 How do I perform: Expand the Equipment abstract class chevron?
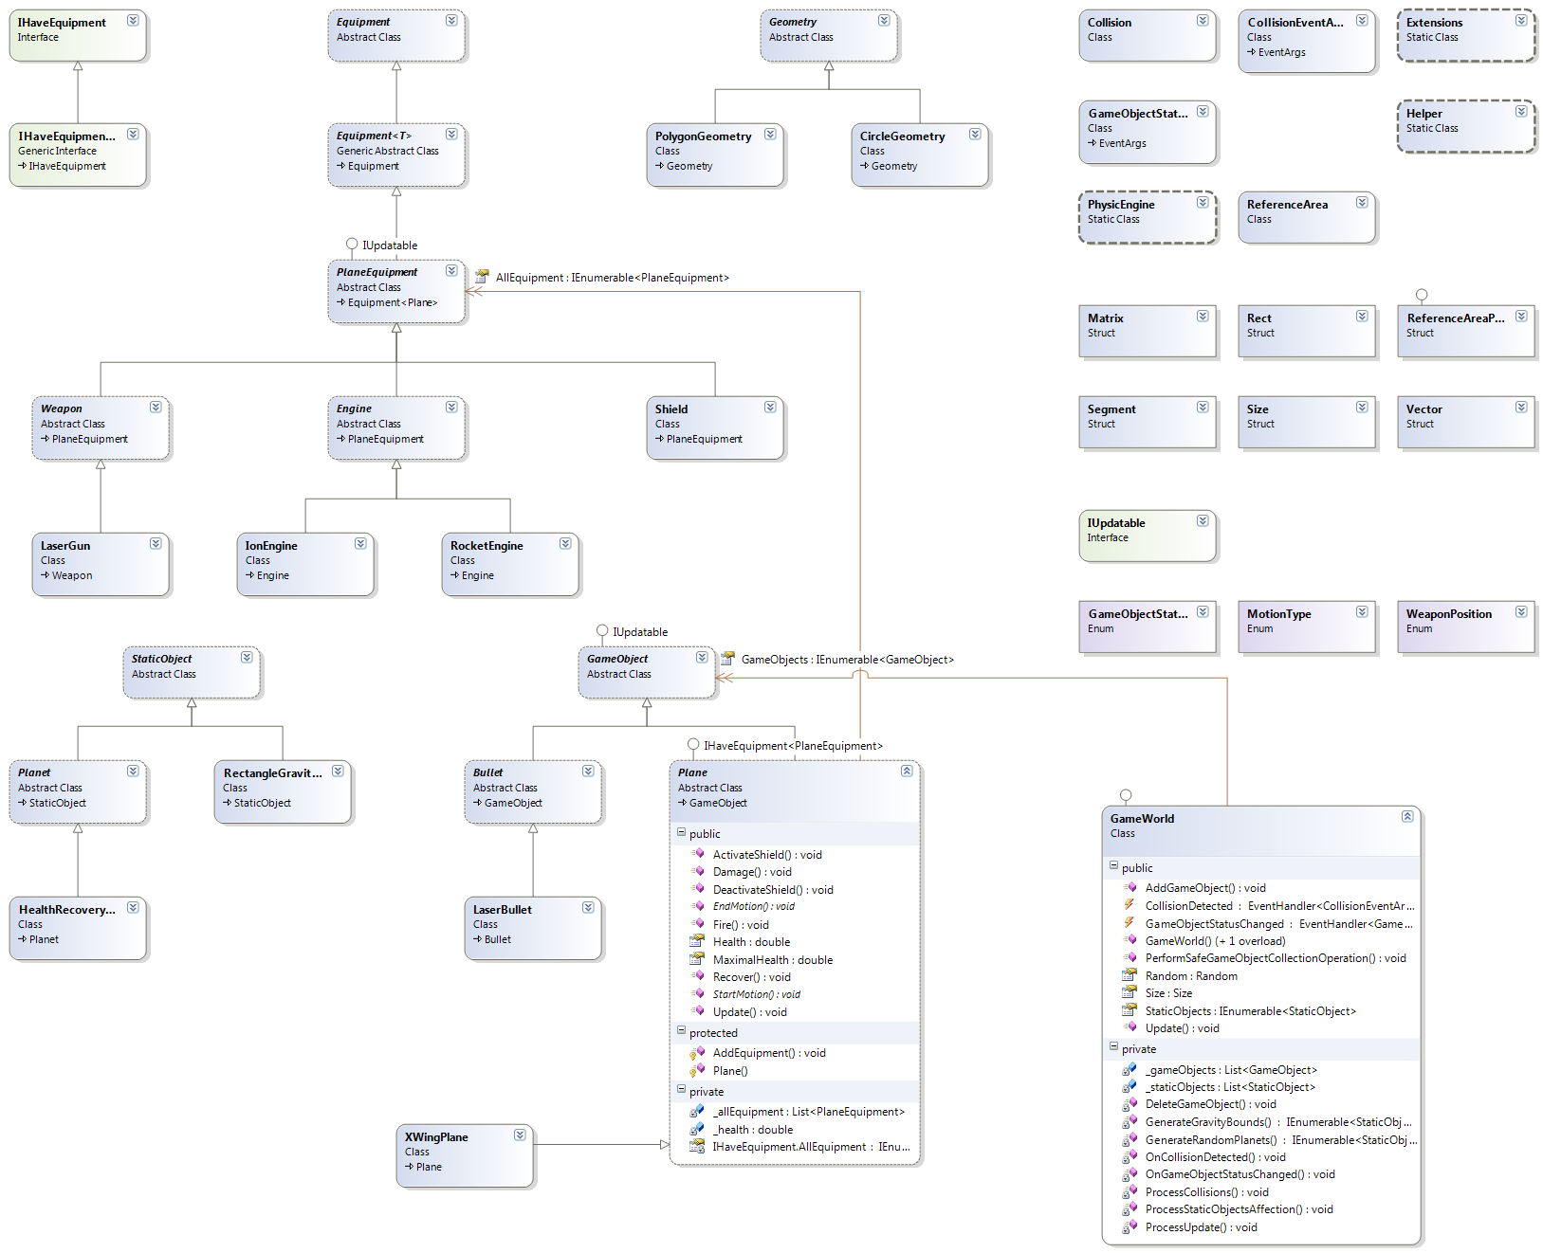451,20
